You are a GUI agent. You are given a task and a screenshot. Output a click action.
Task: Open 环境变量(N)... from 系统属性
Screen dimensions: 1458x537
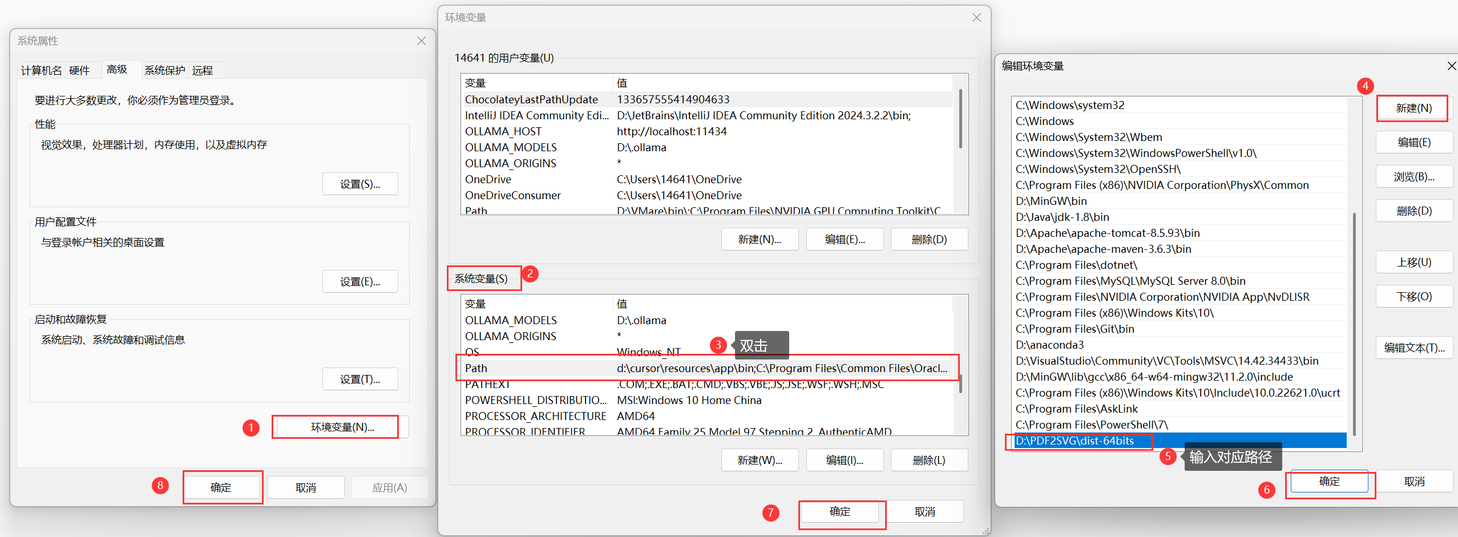pos(342,427)
